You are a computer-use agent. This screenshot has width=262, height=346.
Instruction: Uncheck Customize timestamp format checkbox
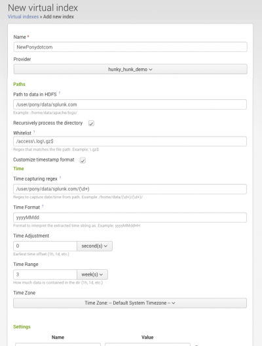pyautogui.click(x=83, y=160)
